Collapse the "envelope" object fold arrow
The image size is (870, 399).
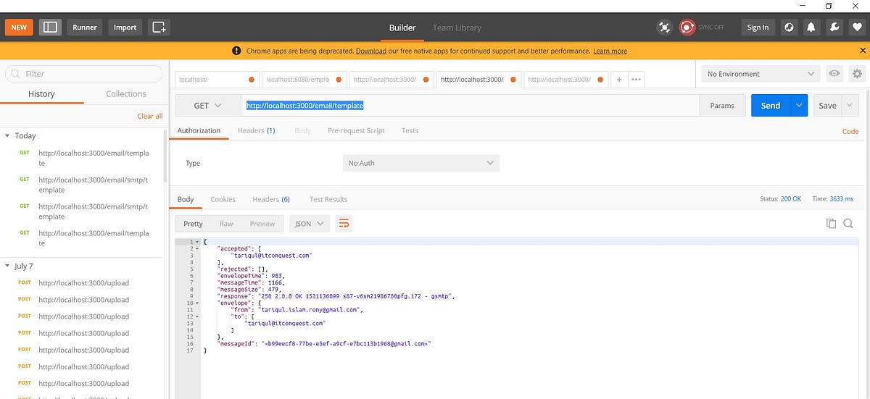[x=196, y=303]
